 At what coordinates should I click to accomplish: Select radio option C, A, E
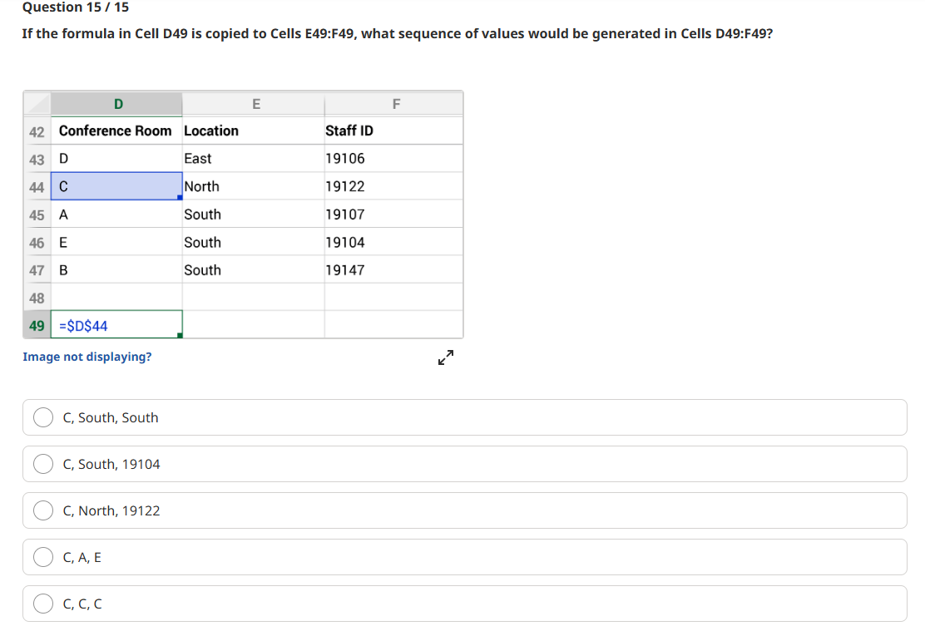point(42,557)
